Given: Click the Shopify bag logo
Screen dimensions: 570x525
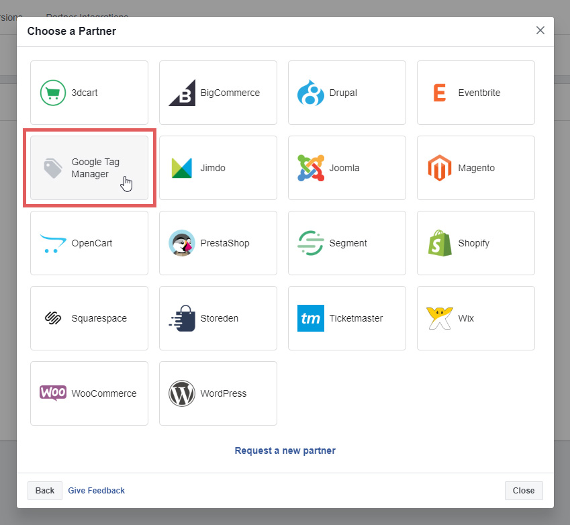Looking at the screenshot, I should 440,243.
